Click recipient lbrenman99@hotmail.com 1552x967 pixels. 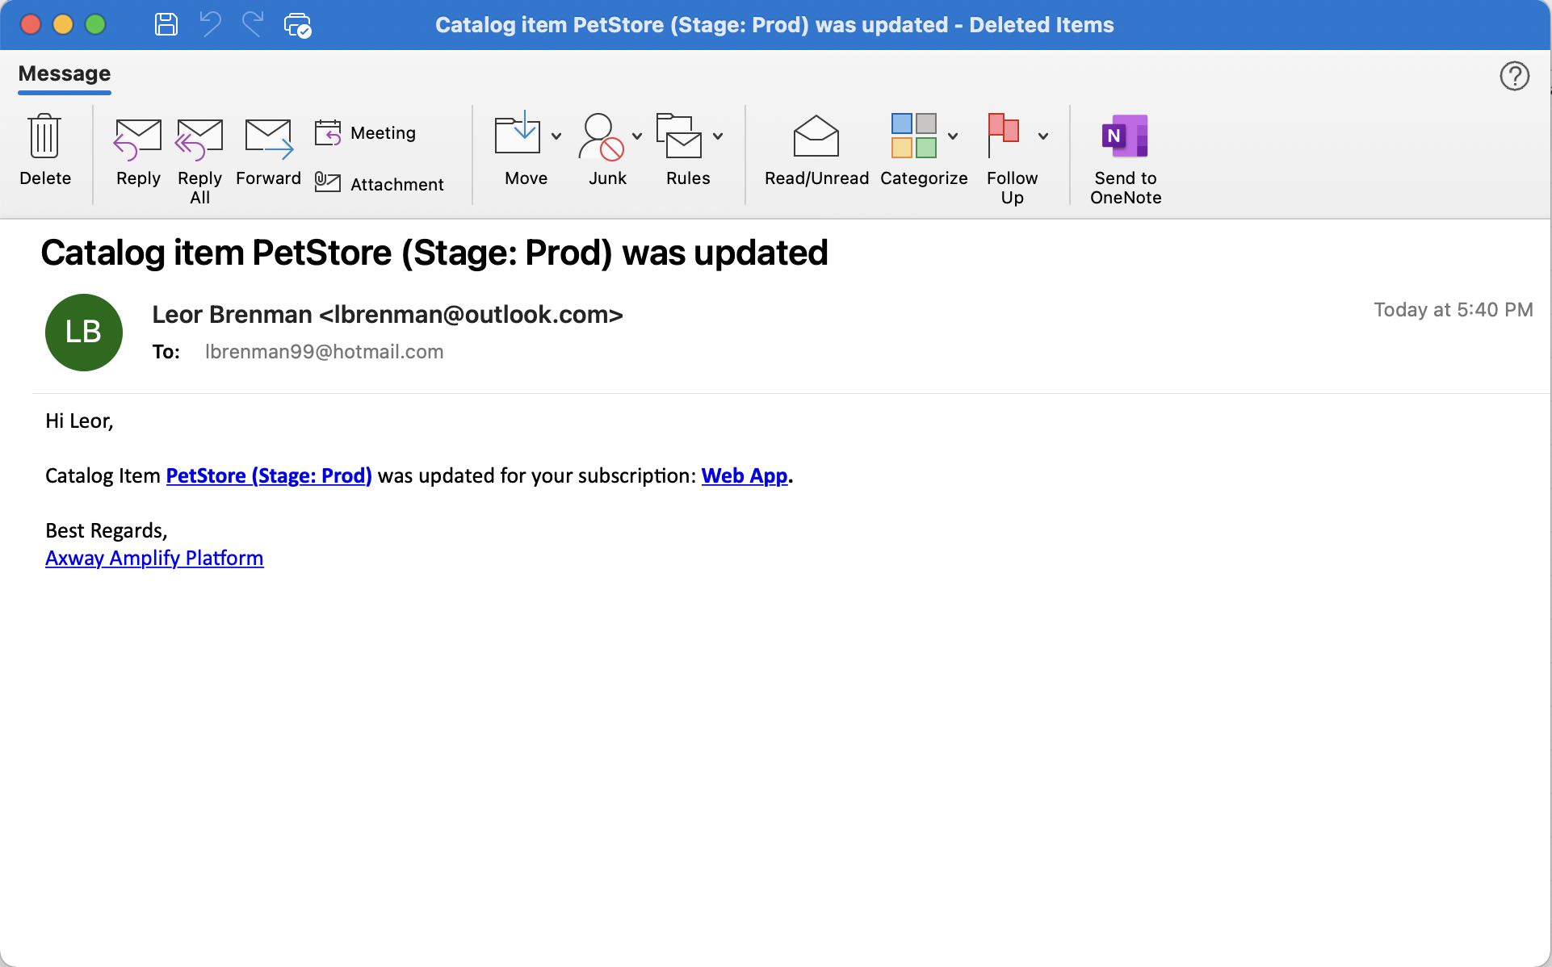click(x=324, y=351)
